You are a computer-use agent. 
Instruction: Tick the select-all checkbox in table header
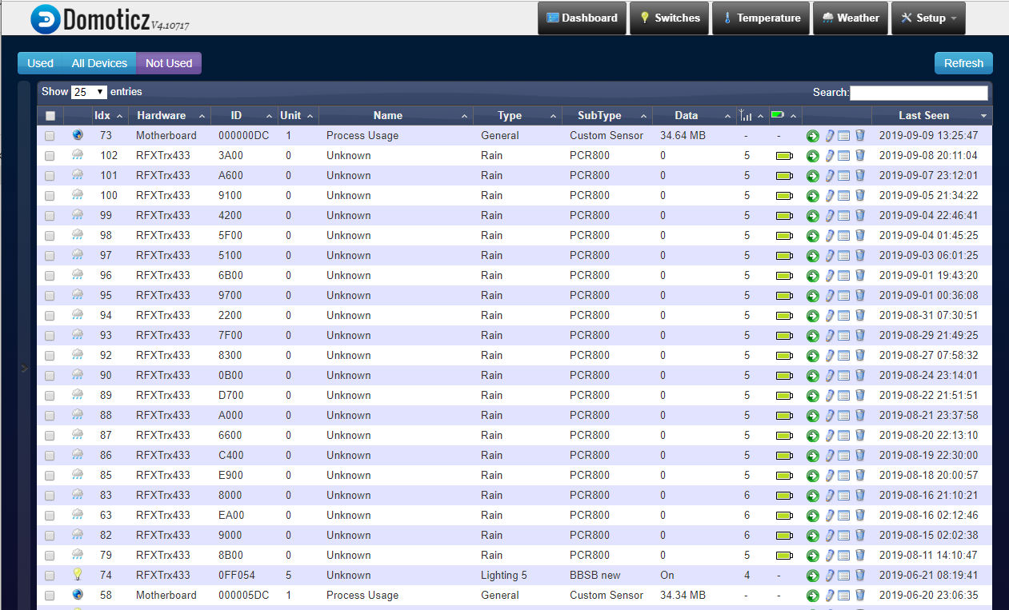coord(50,116)
